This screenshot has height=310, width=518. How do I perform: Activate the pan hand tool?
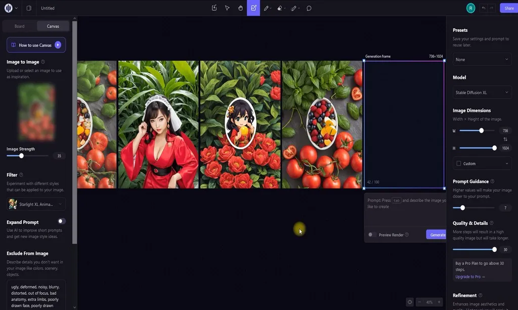240,8
